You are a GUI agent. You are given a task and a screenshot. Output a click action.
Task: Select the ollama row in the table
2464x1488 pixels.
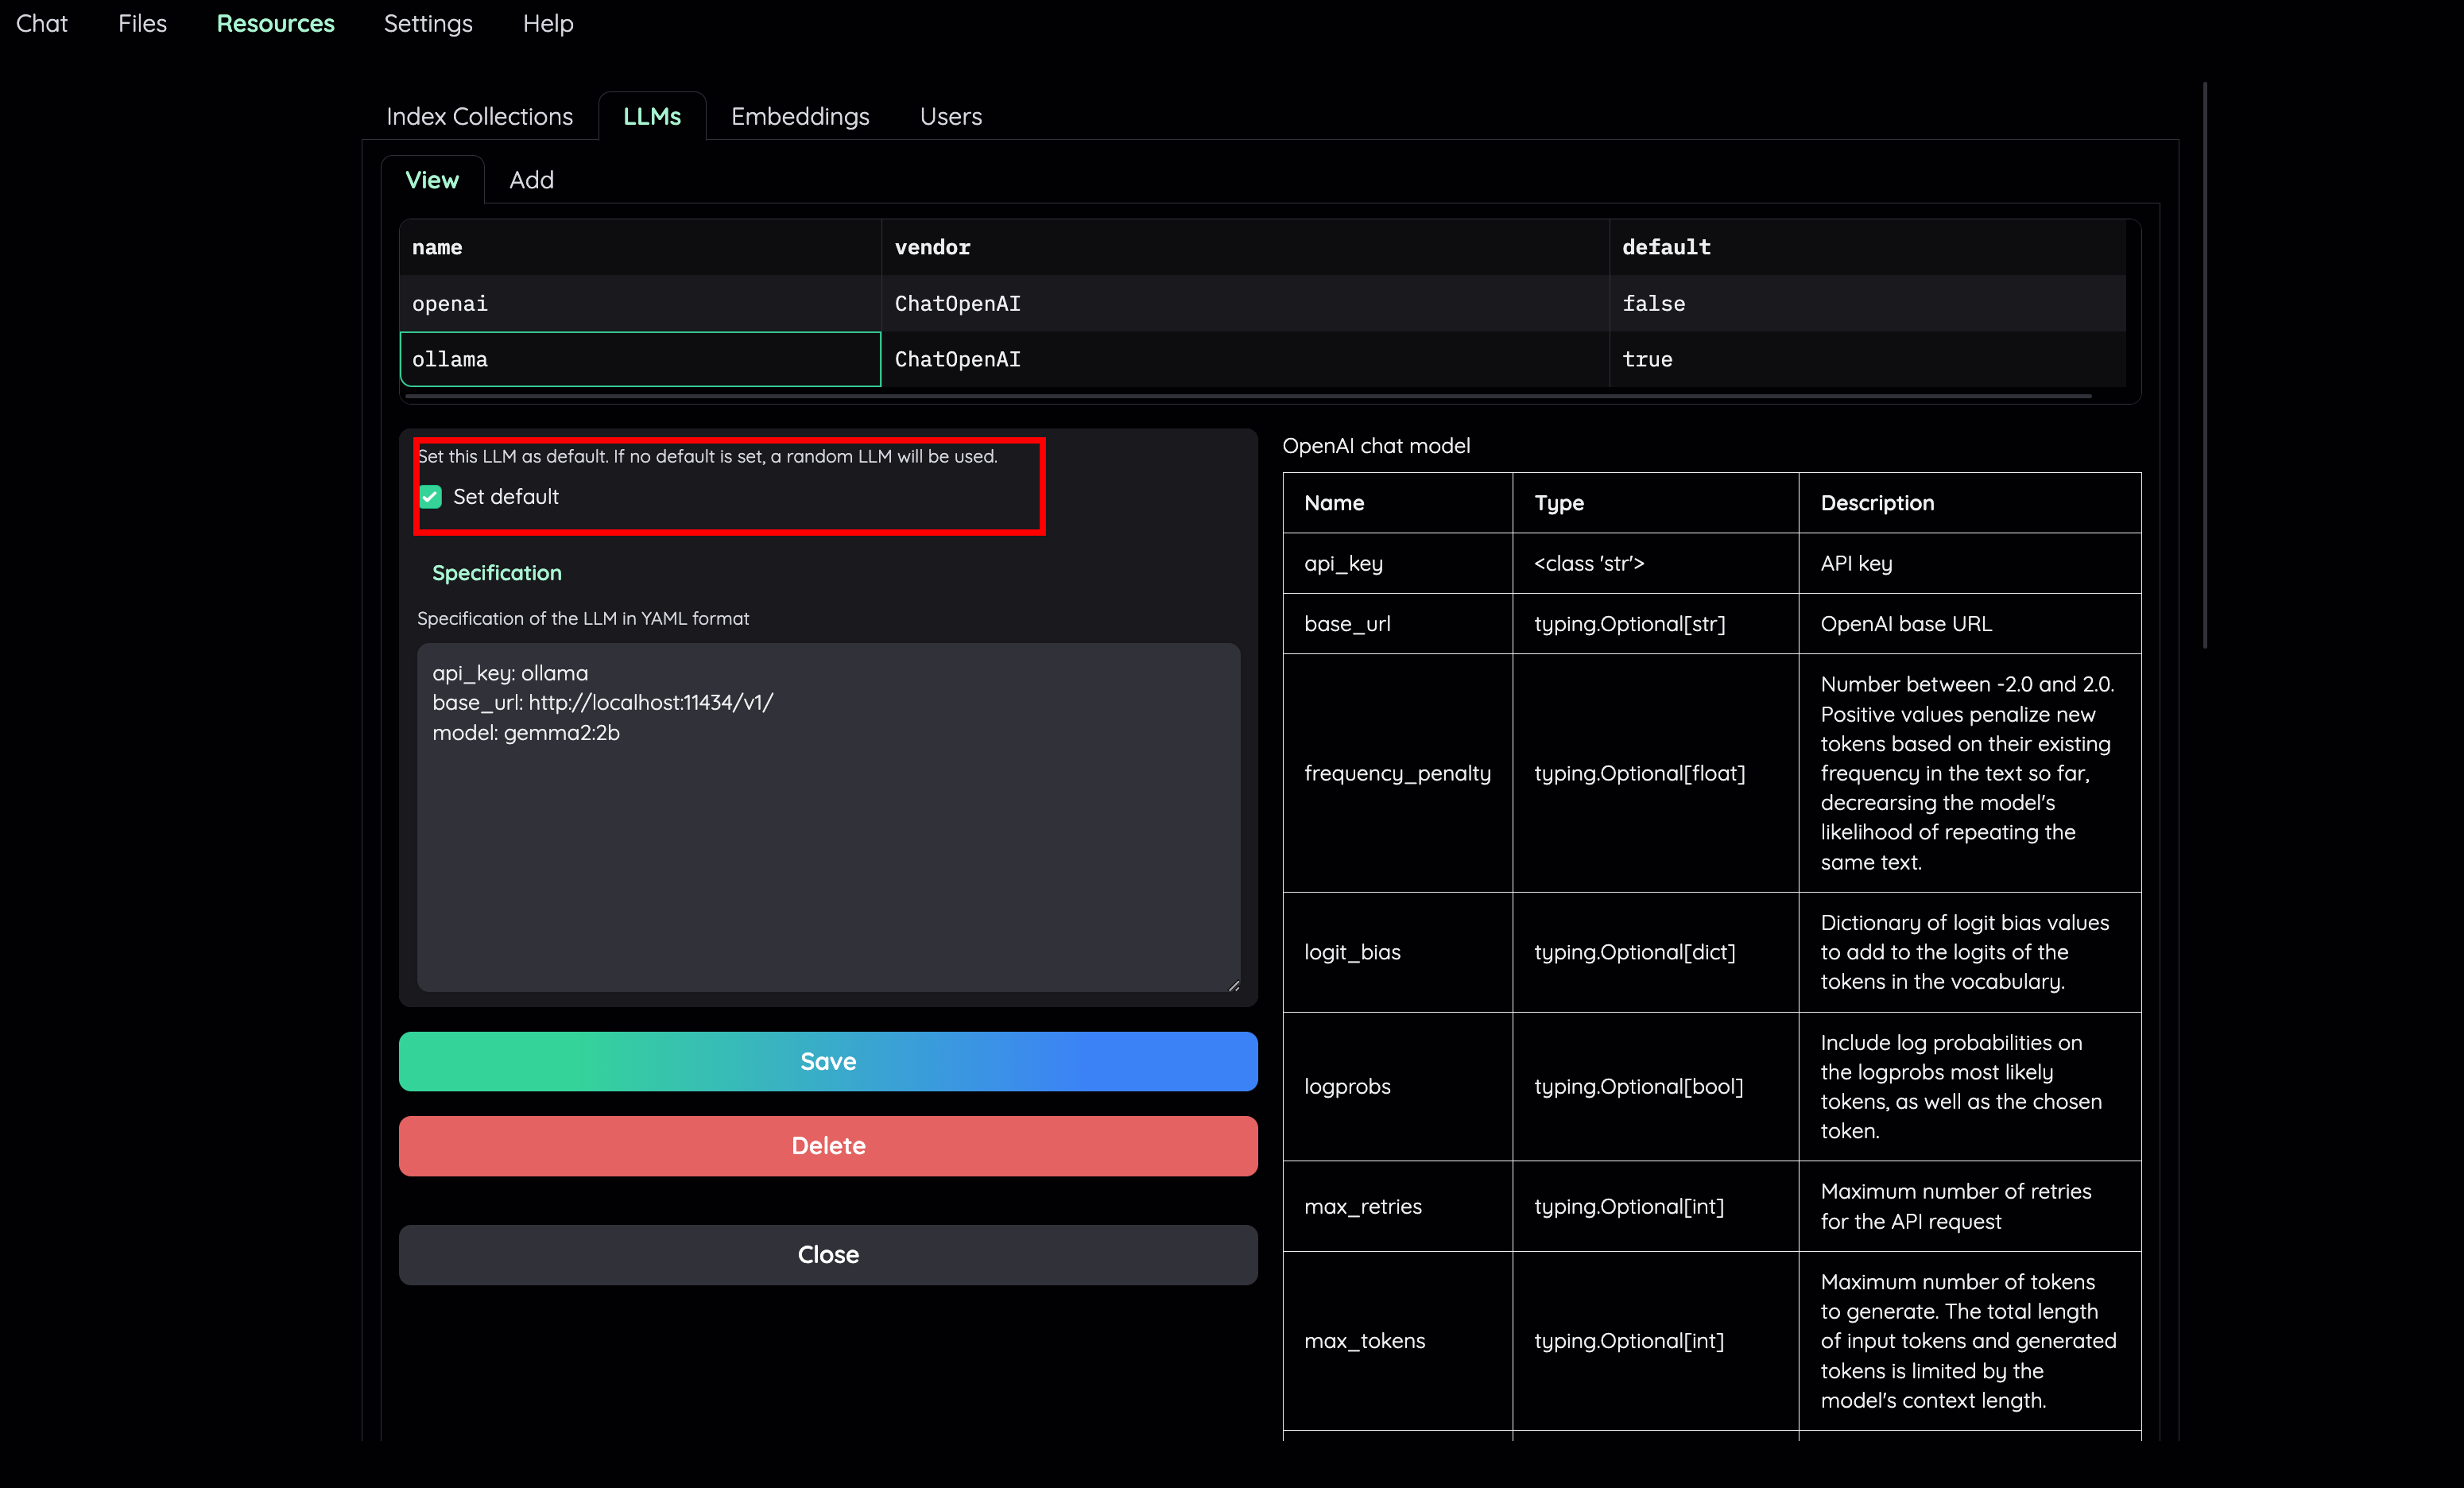coord(640,359)
